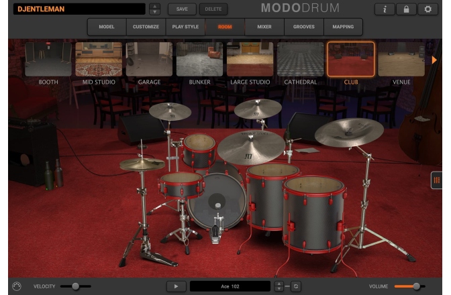Viewport: 451px width, 295px height.
Task: Open the info panel icon
Action: [x=385, y=9]
